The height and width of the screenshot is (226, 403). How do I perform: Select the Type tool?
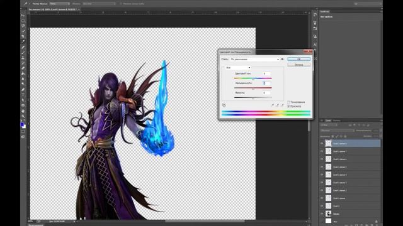pos(23,95)
